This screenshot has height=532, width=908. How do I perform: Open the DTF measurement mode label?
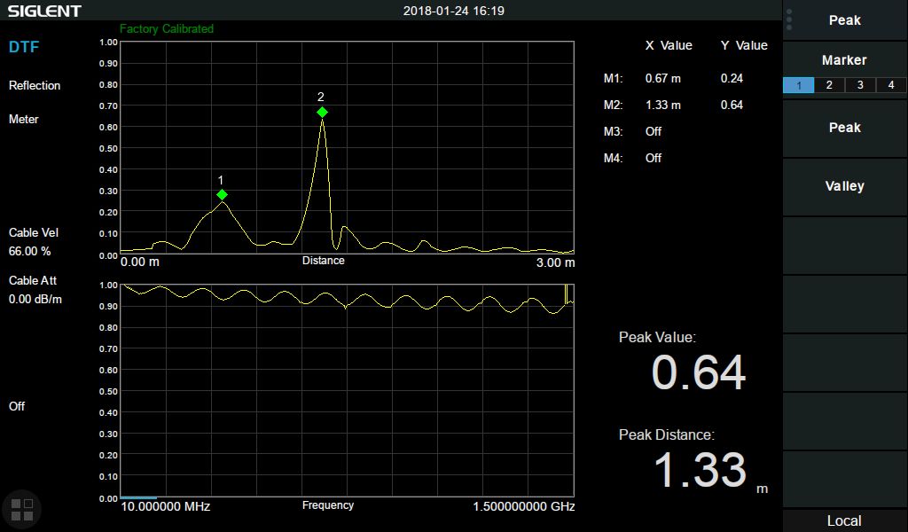(24, 47)
